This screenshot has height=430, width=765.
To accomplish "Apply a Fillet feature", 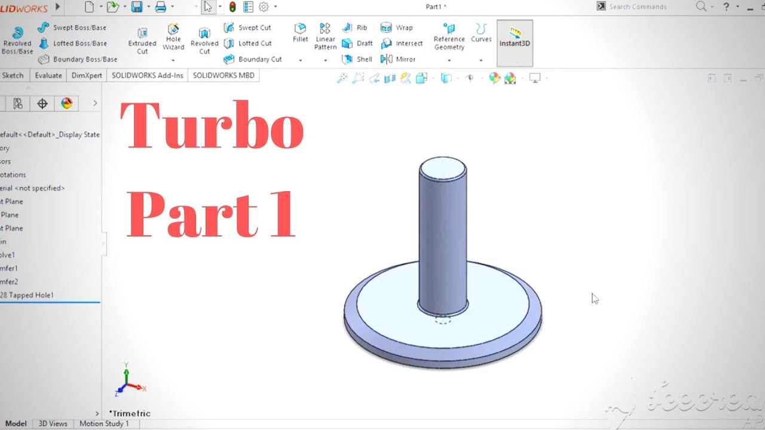I will (301, 33).
